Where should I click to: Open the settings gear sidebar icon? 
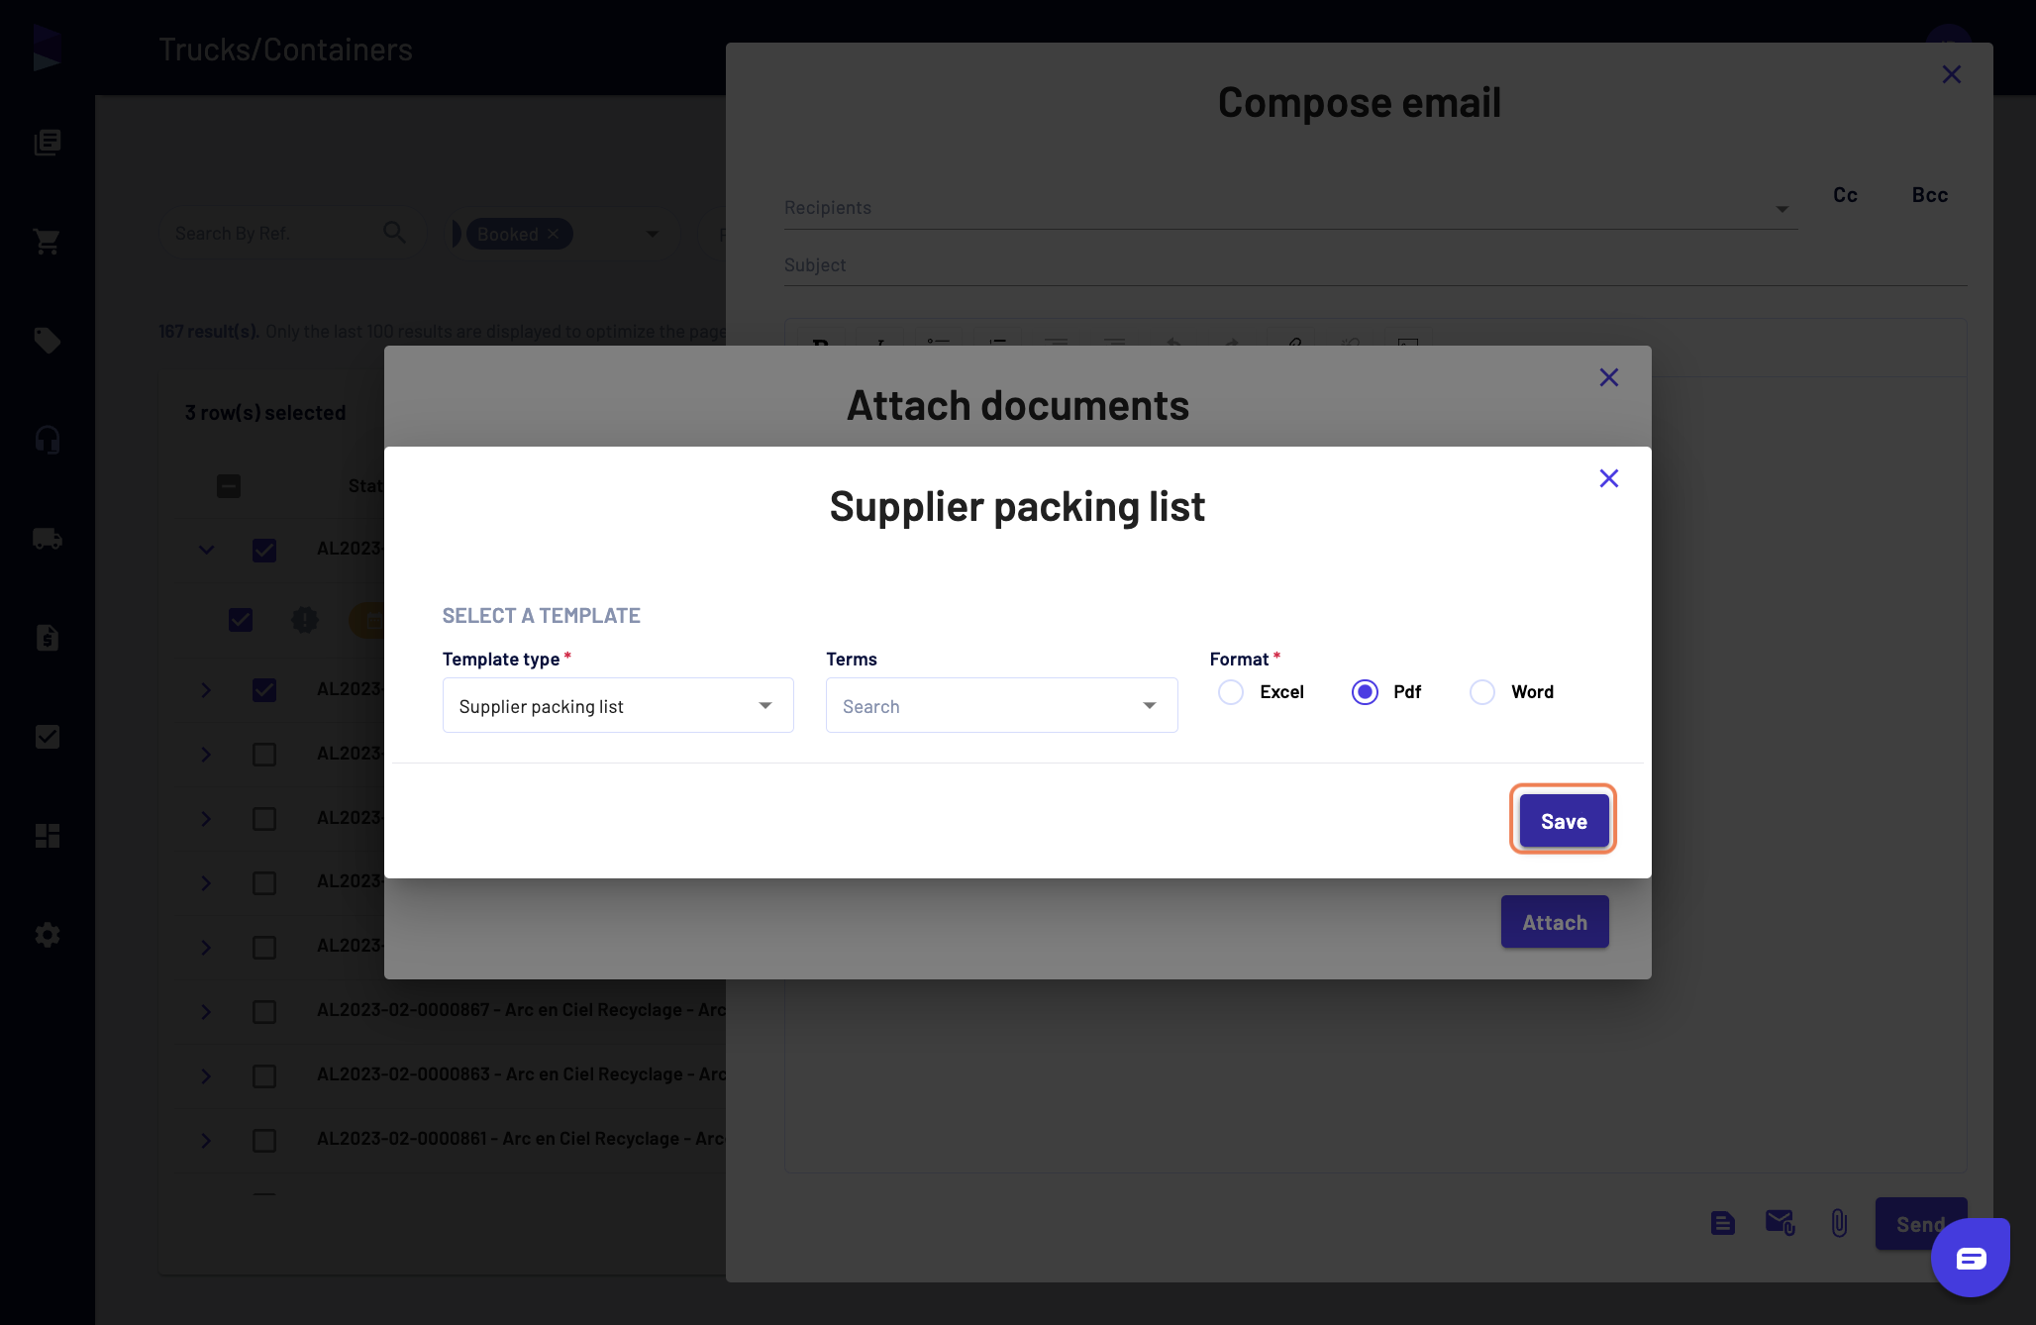(x=47, y=934)
